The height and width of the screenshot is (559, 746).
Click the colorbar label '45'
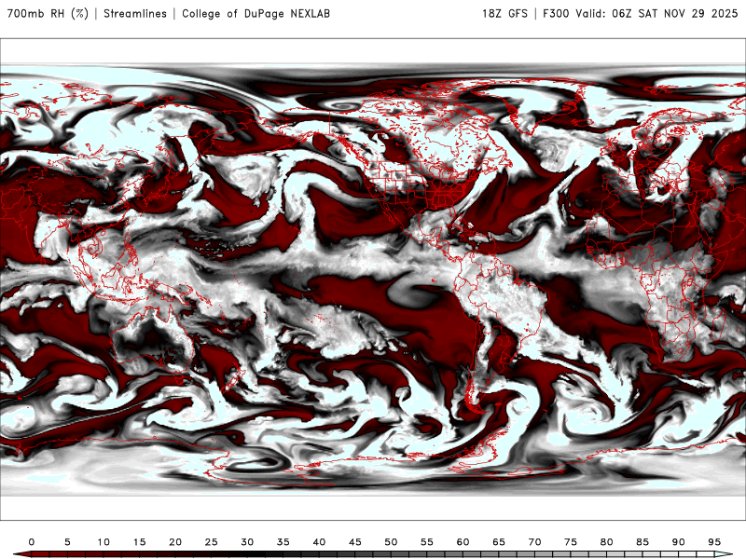click(x=355, y=542)
